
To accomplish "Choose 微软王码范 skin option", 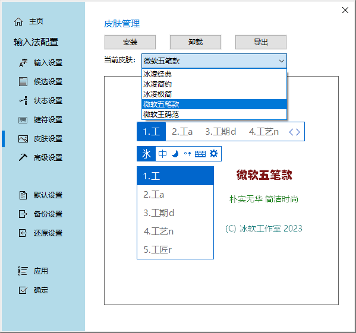I will click(214, 114).
